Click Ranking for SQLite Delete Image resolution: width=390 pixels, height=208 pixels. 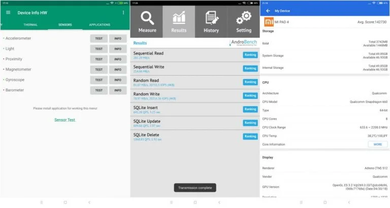click(250, 136)
